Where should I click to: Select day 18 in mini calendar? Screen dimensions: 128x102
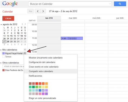(x=22, y=36)
